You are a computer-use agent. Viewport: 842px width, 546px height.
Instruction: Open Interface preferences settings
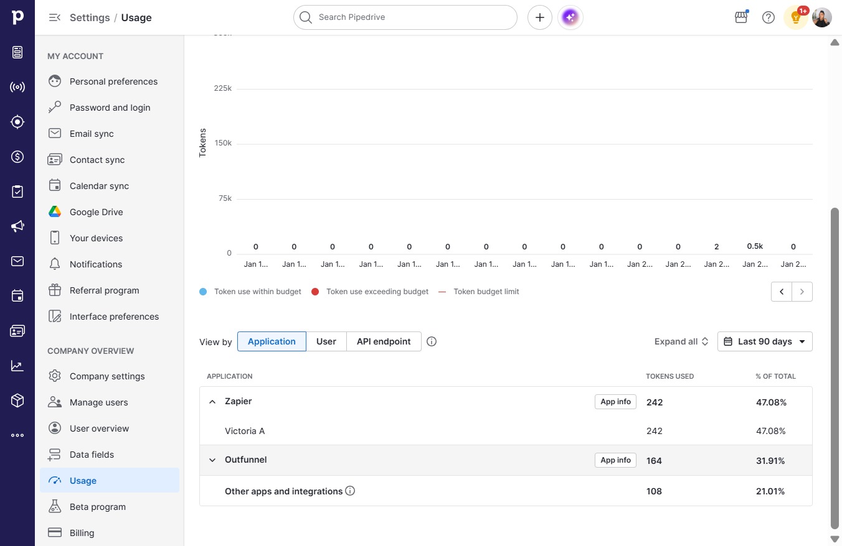(110, 317)
